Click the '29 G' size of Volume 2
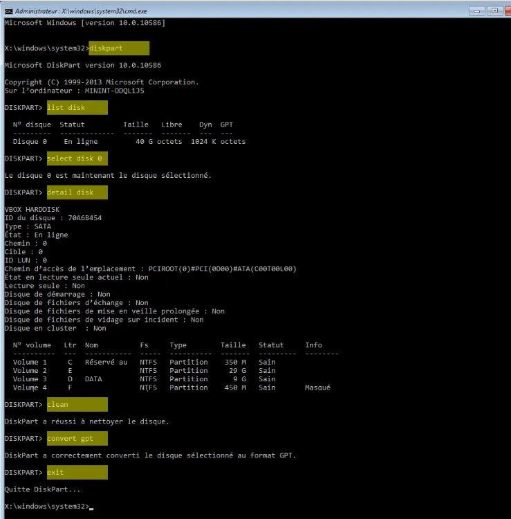 point(237,371)
